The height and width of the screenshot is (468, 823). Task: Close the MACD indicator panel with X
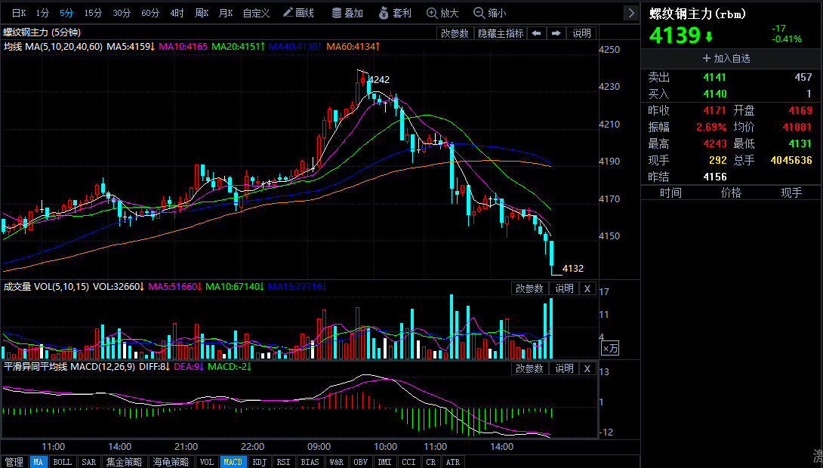587,368
